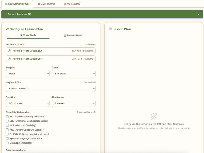
Task: Click the Lesson Plan panel heading
Action: 122,29
